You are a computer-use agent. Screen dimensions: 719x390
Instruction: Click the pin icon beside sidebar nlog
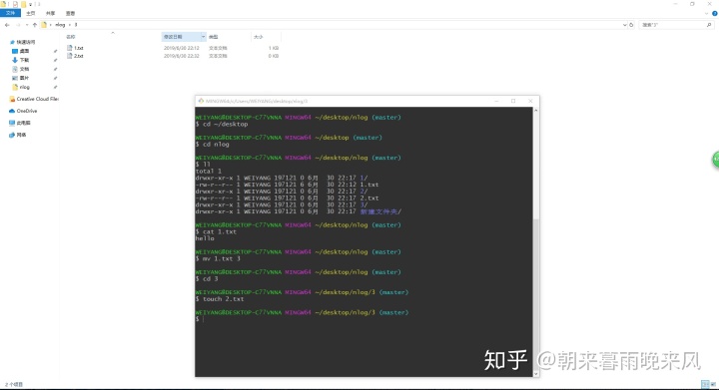coord(56,87)
